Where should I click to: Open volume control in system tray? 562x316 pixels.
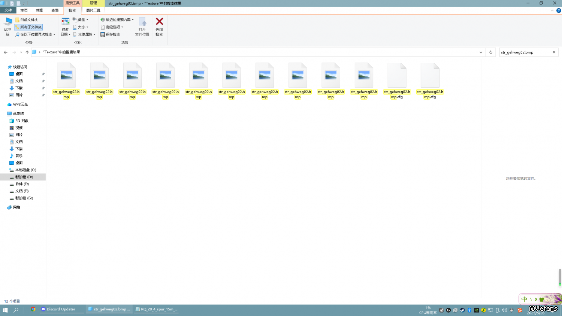[x=505, y=310]
